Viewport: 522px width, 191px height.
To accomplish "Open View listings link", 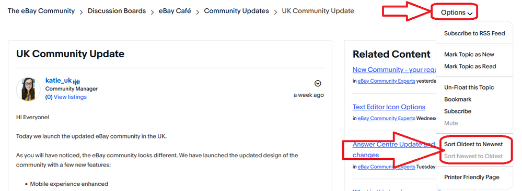I will point(70,97).
